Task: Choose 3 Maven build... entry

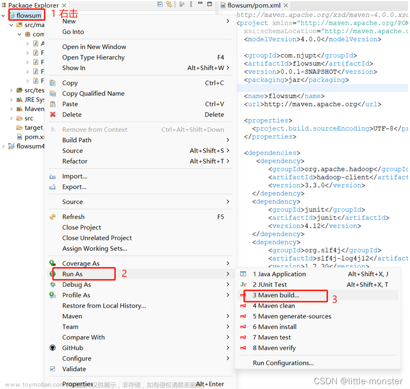Action: pyautogui.click(x=318, y=295)
